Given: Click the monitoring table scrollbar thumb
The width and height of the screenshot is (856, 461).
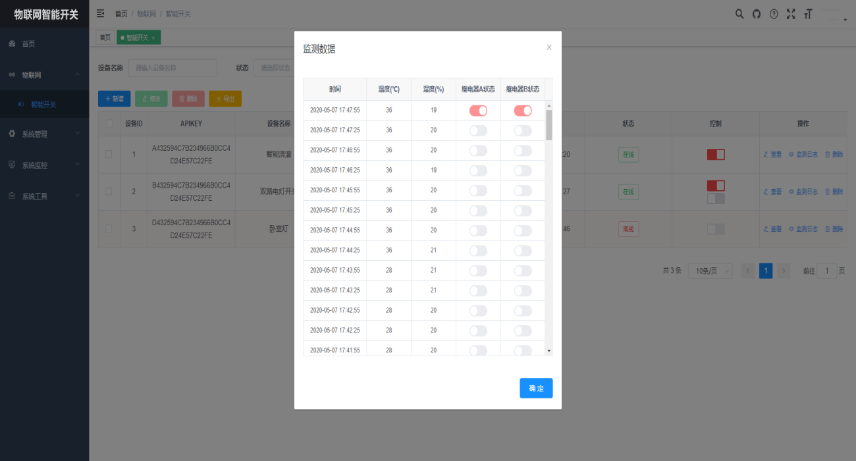Looking at the screenshot, I should point(549,125).
